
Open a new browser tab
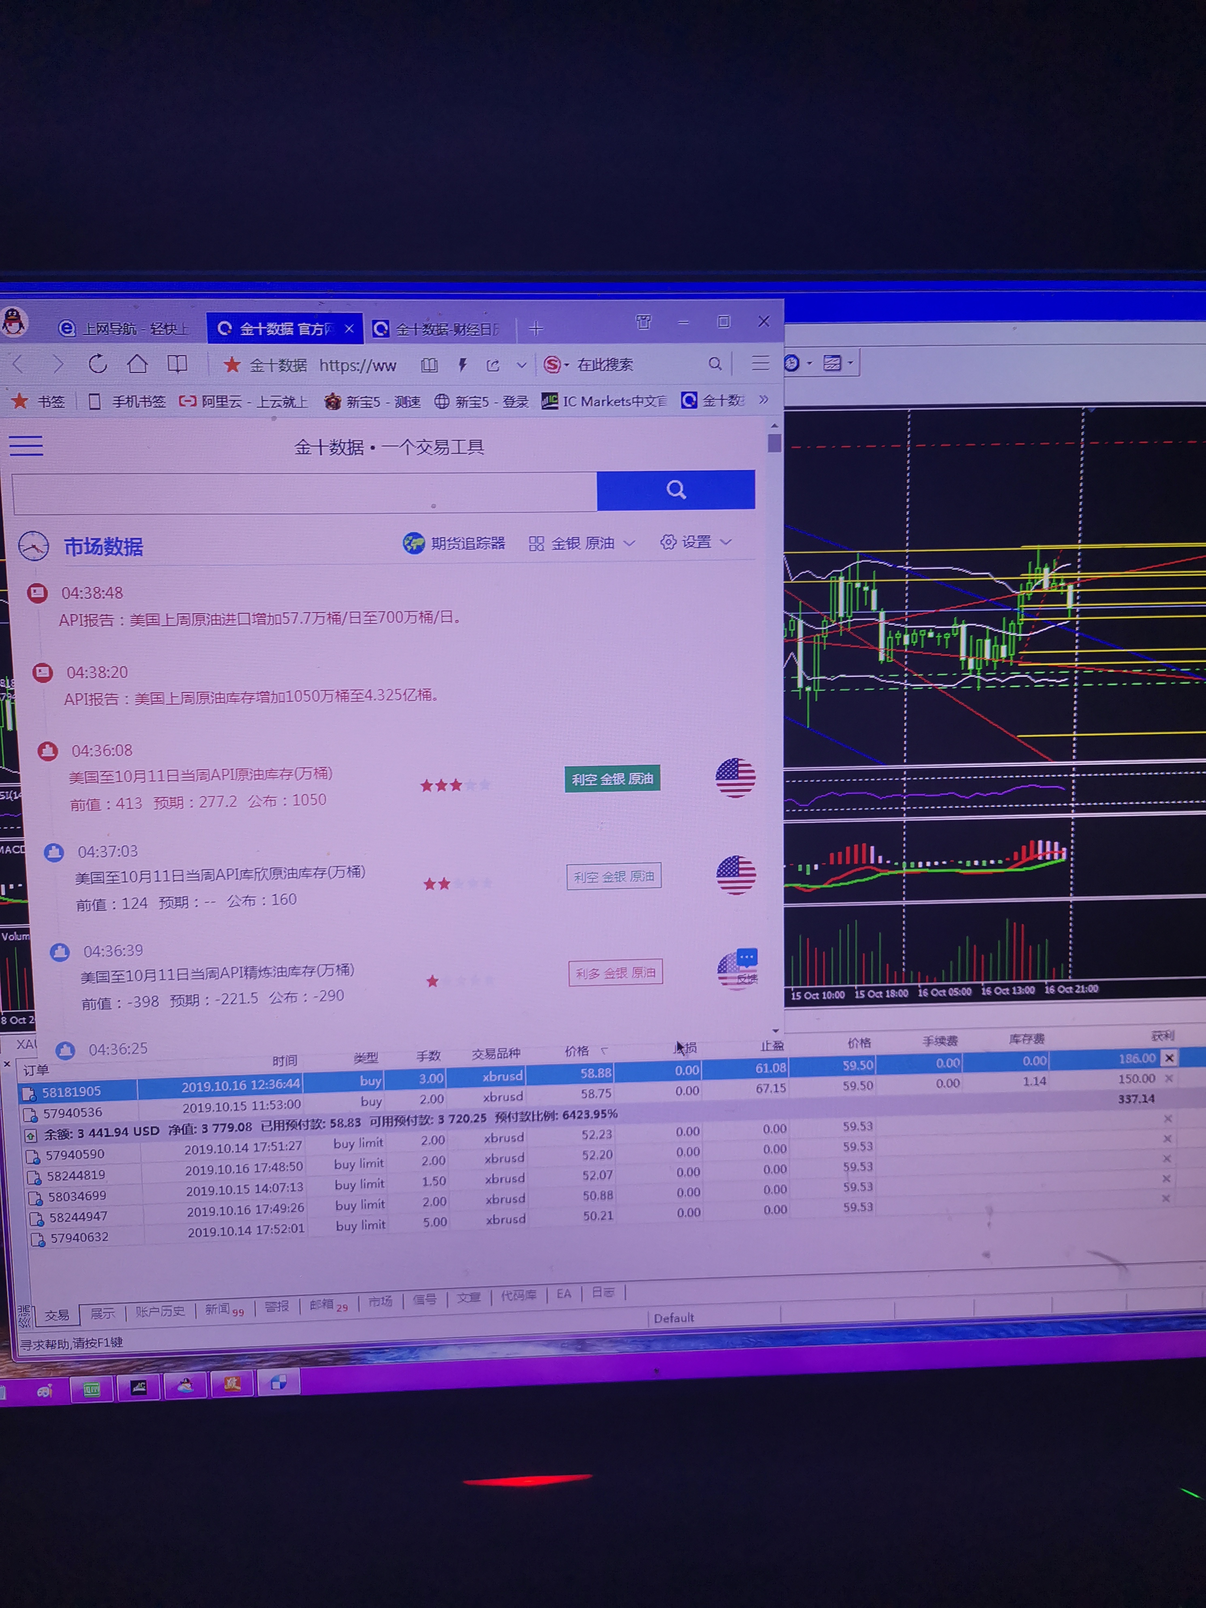tap(536, 329)
